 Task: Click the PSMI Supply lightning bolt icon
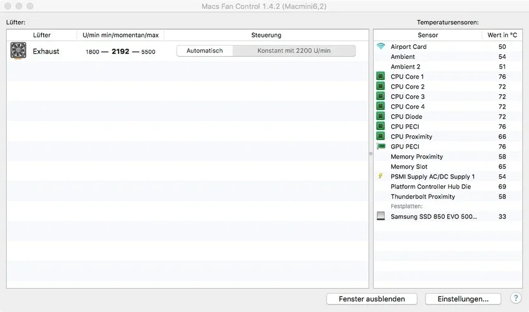click(381, 176)
